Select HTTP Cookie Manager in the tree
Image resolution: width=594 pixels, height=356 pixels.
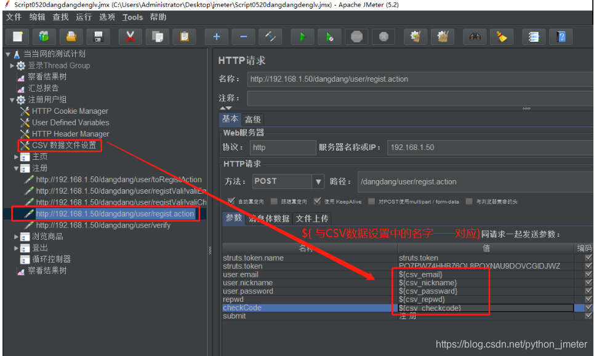(70, 111)
